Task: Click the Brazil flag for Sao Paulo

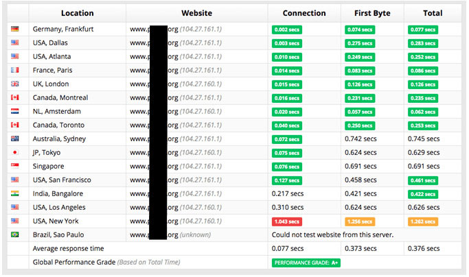Action: point(14,234)
